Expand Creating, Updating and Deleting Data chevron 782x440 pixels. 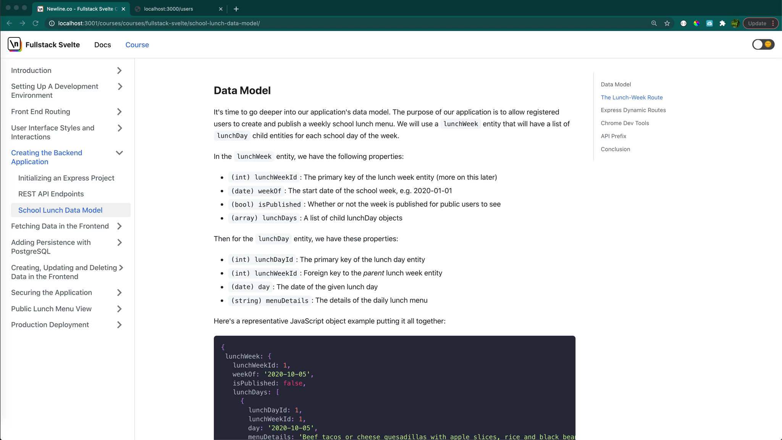click(121, 268)
